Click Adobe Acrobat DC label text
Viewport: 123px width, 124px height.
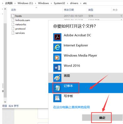point(78,35)
